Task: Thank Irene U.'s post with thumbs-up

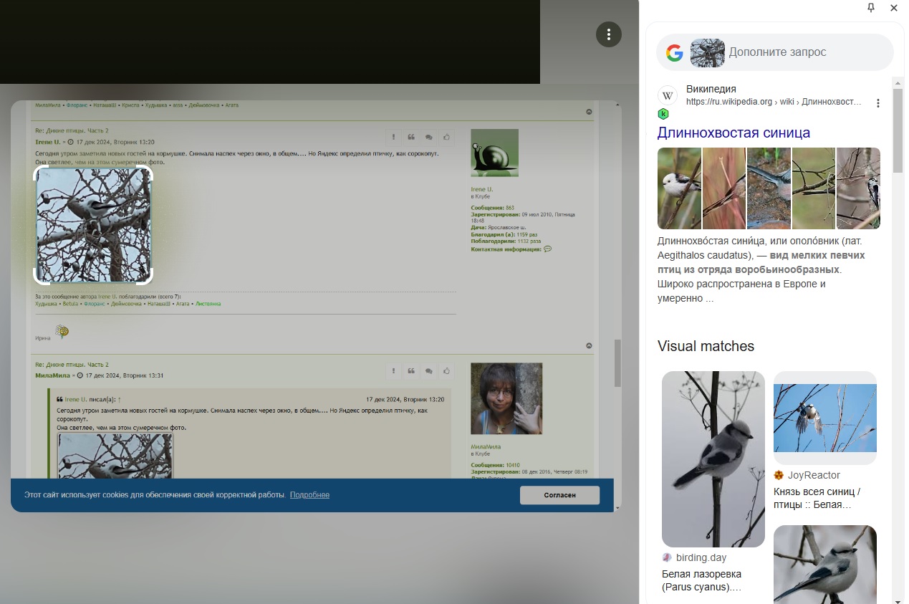Action: [x=447, y=137]
